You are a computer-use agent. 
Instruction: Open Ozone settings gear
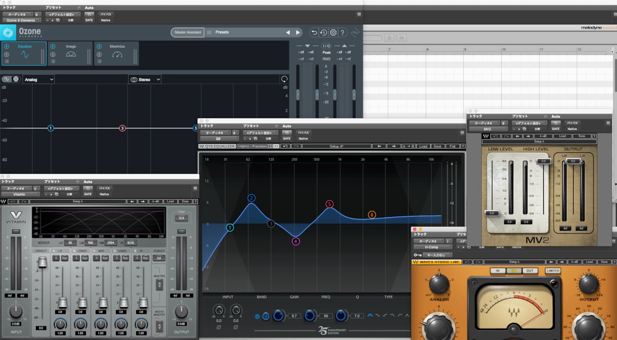[x=333, y=32]
